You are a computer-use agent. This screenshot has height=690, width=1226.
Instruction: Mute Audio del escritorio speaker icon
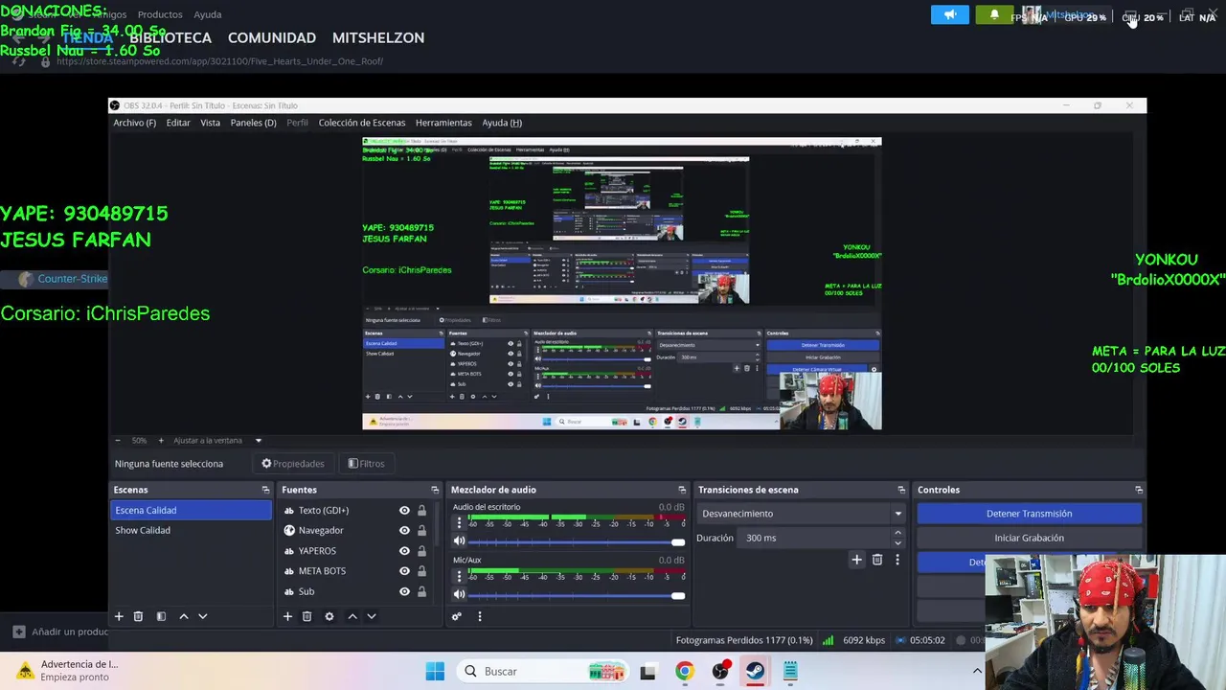coord(459,541)
